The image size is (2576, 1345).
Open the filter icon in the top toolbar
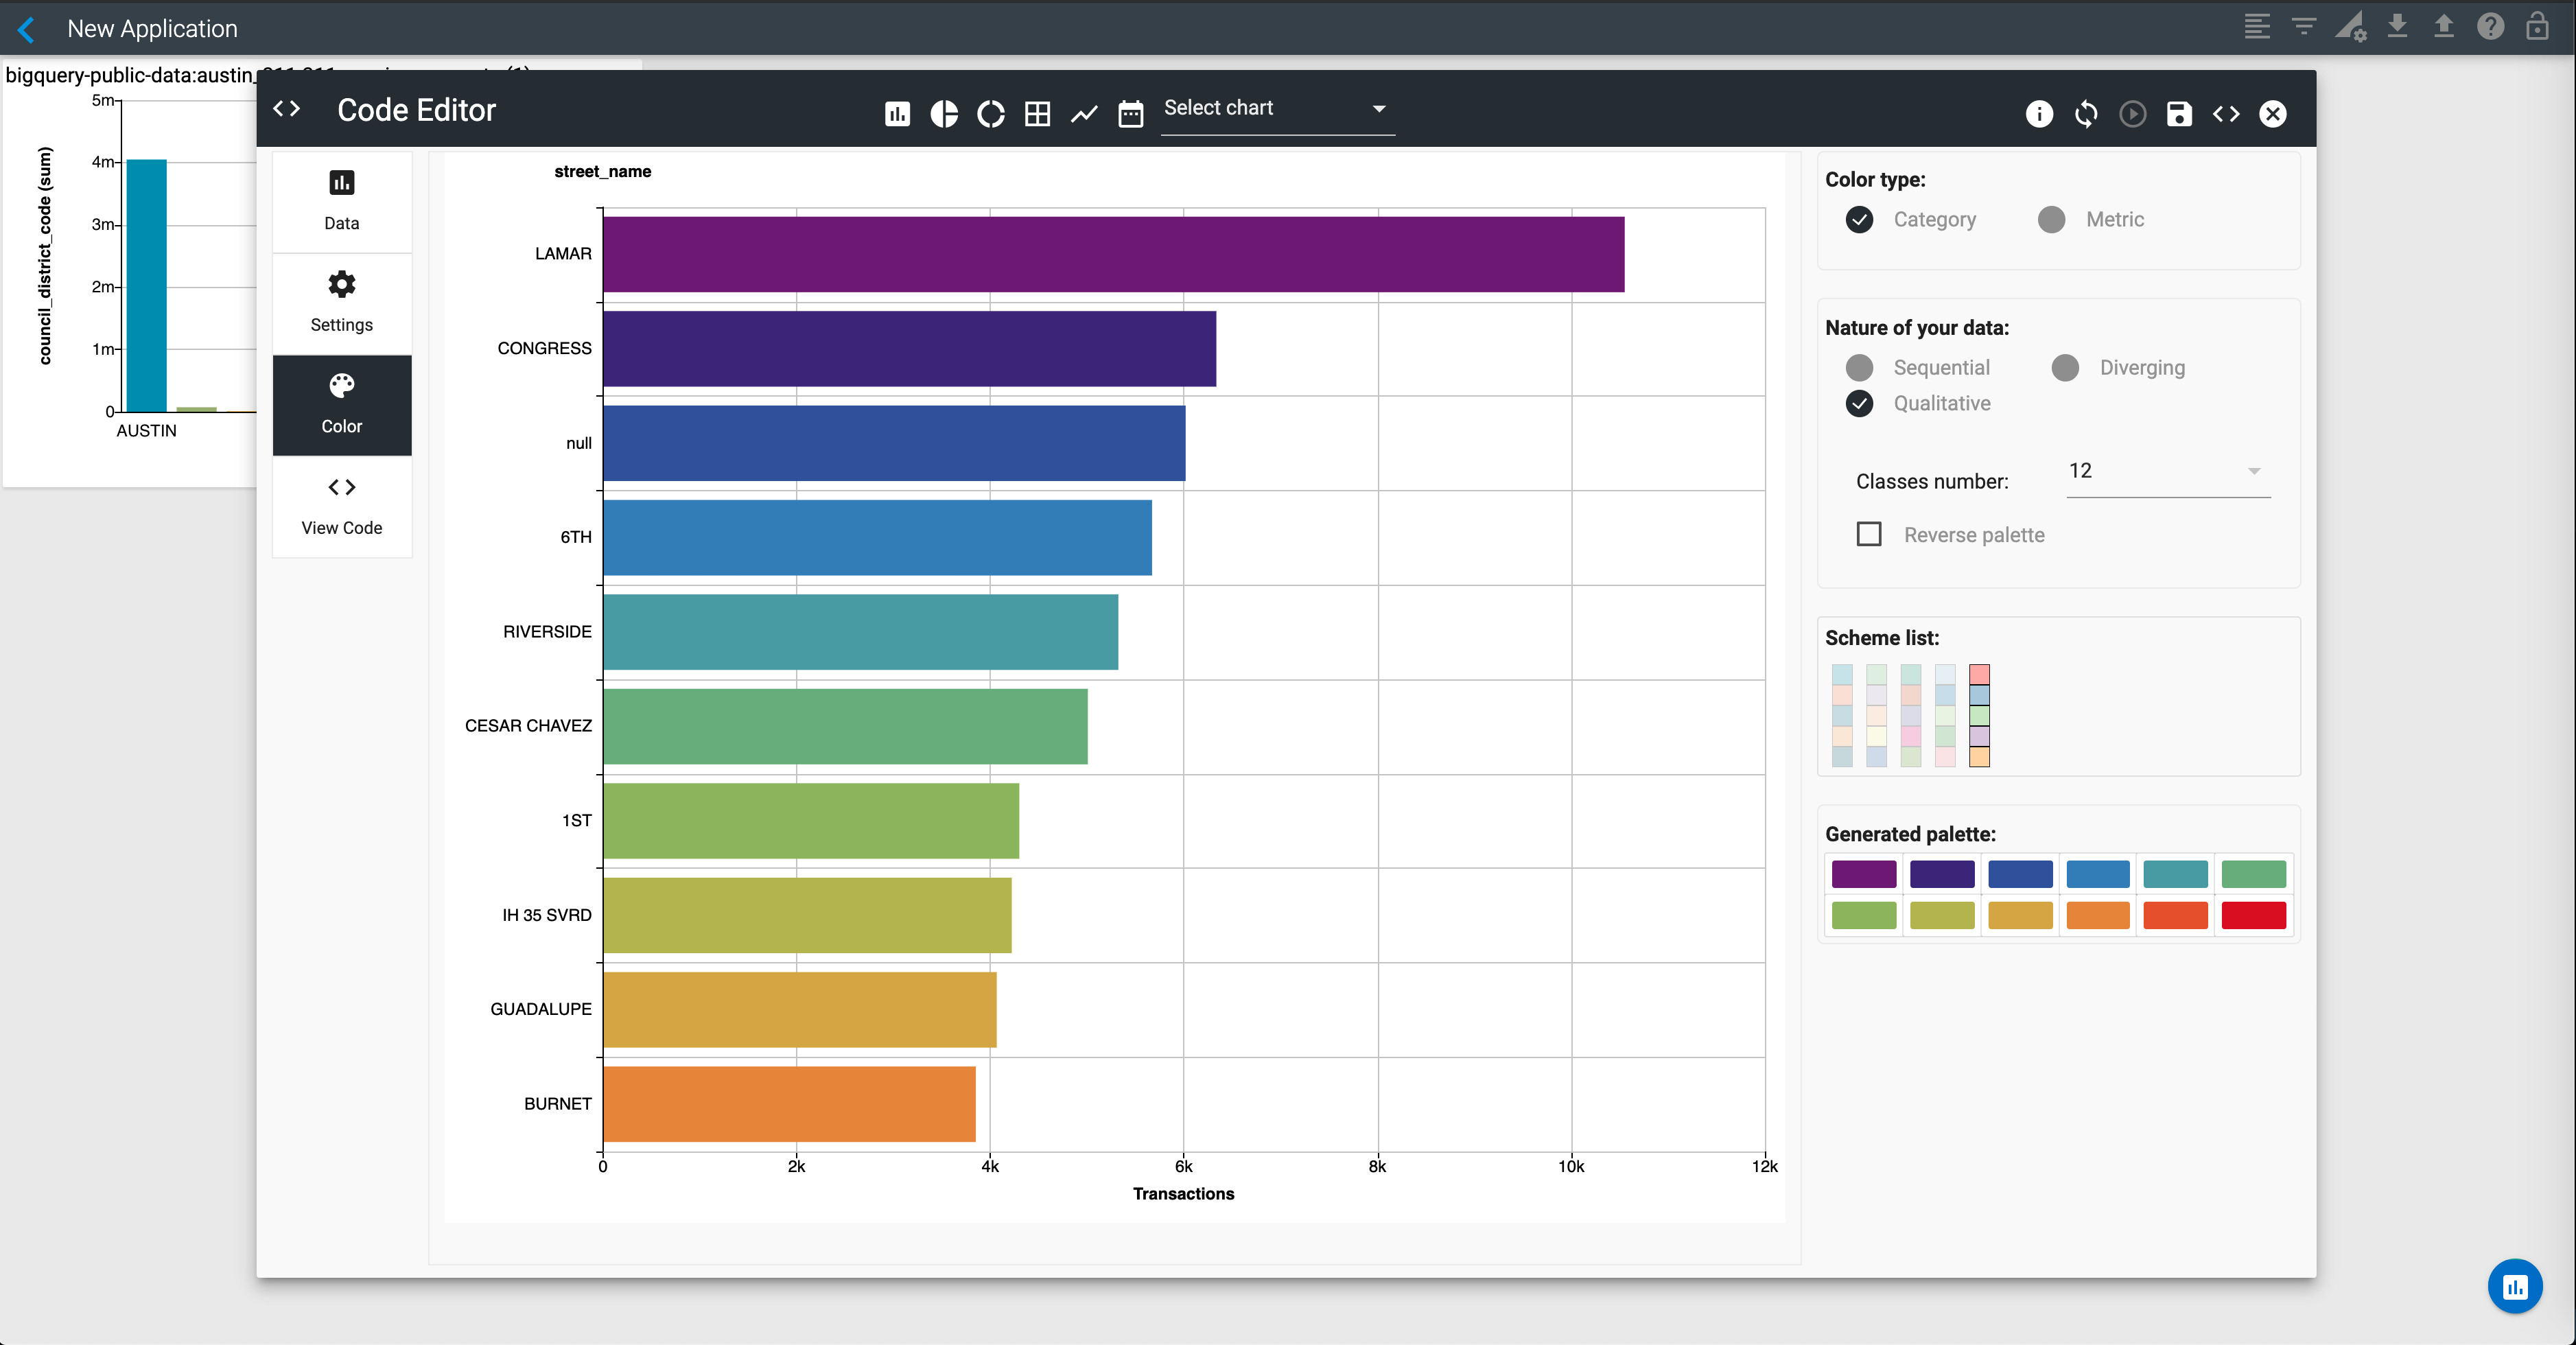pos(2304,27)
